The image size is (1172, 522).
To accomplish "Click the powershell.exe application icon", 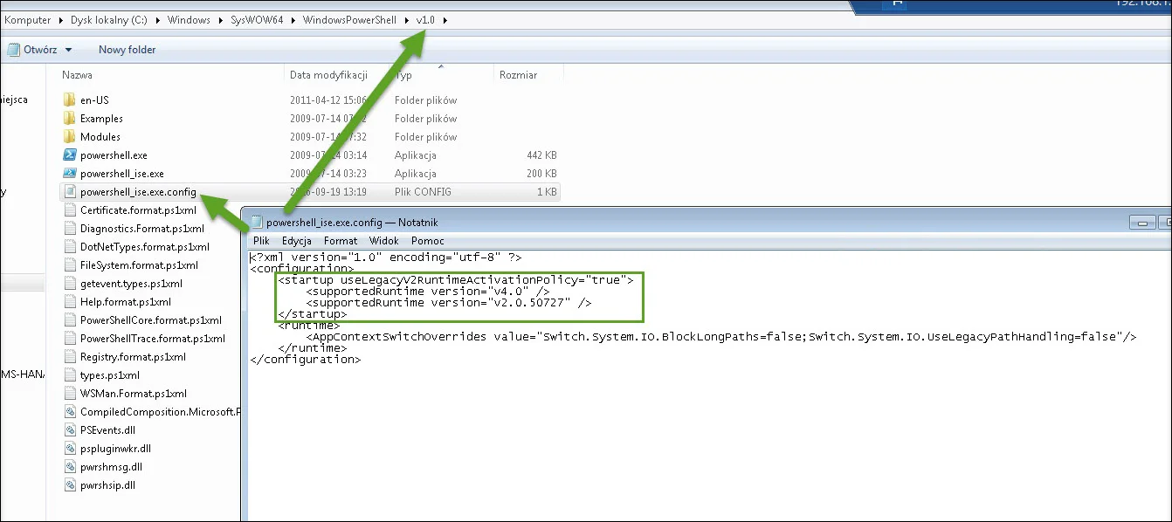I will (x=70, y=155).
